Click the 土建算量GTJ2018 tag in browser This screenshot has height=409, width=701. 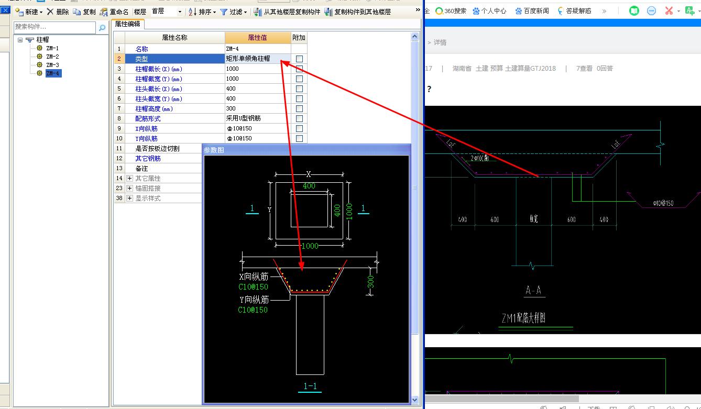(x=531, y=68)
